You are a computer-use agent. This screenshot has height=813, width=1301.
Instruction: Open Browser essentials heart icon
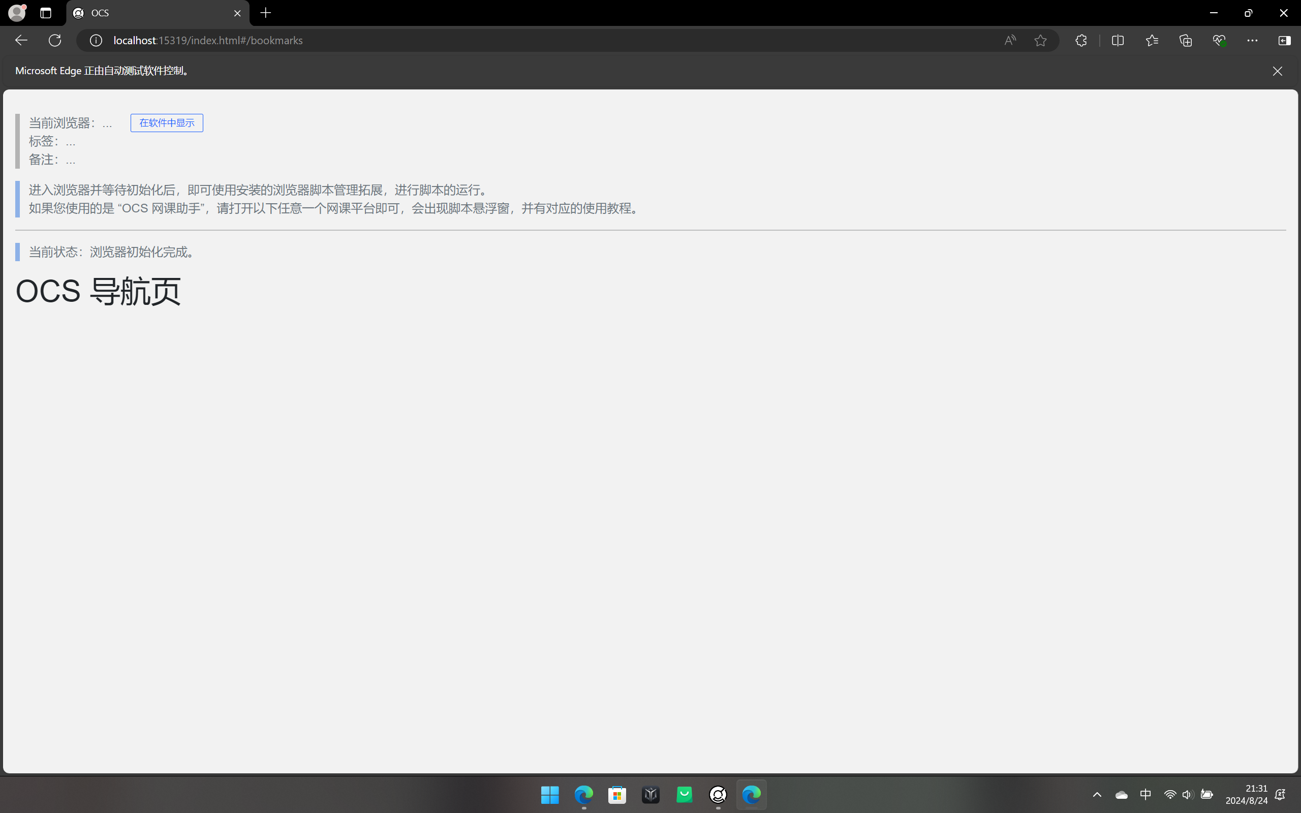coord(1219,40)
